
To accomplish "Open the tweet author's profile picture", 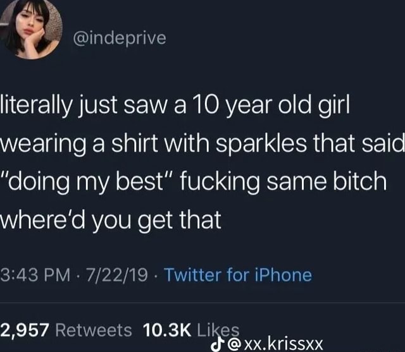I will tap(30, 29).
